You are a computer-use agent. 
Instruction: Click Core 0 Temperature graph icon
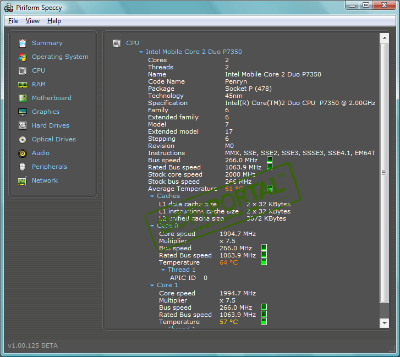coord(264,262)
